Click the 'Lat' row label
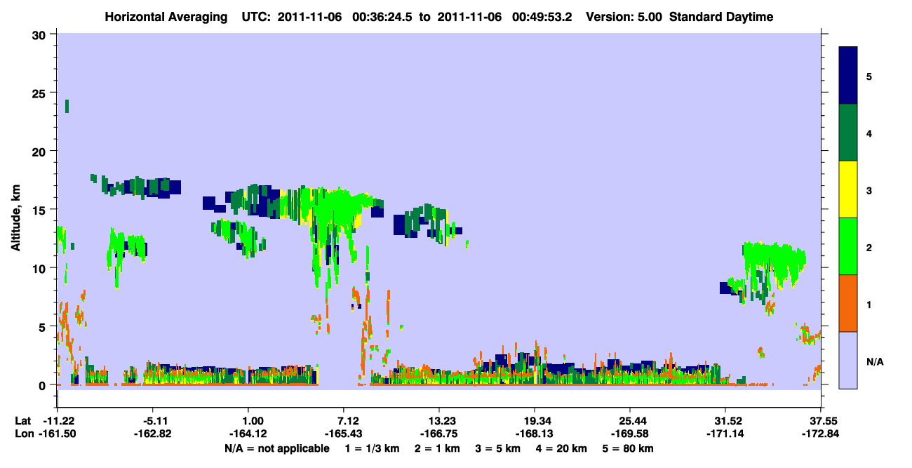This screenshot has width=912, height=468. point(22,421)
